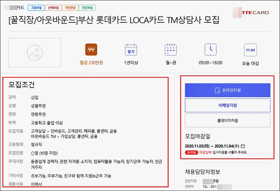Click the 연령무관 value
Image resolution: width=280 pixels, height=191 pixels.
[38, 114]
